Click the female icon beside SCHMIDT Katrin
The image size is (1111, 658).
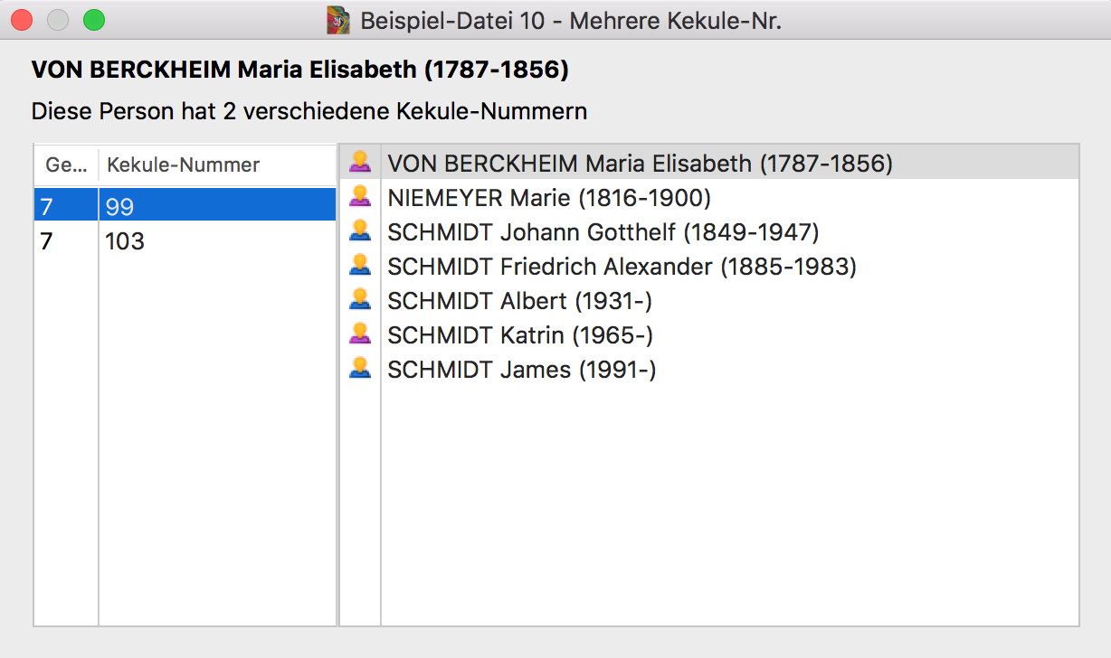[360, 334]
